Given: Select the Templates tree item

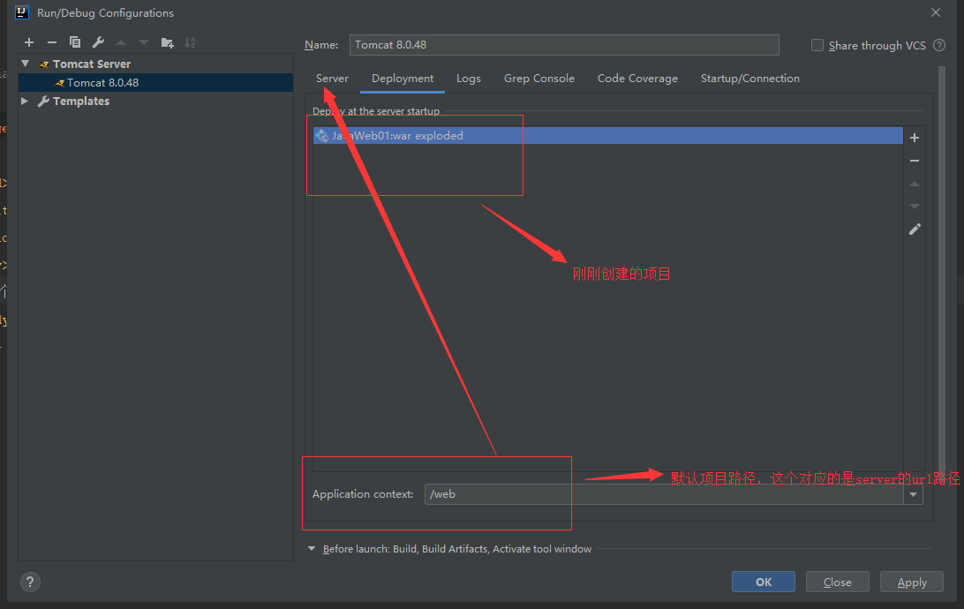Looking at the screenshot, I should (x=80, y=101).
